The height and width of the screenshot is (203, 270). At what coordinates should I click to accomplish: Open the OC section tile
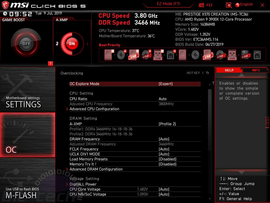pyautogui.click(x=27, y=135)
